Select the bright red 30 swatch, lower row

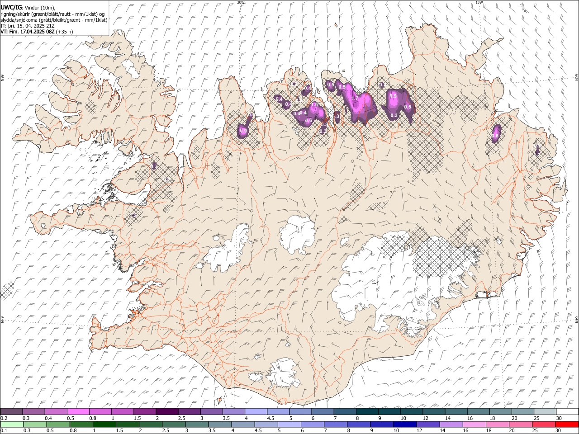(x=567, y=424)
